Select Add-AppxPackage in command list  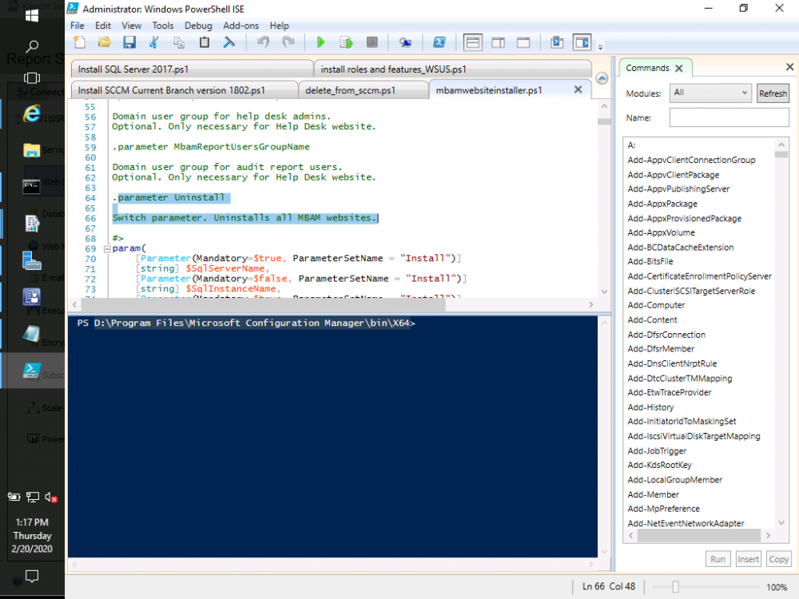[x=662, y=204]
